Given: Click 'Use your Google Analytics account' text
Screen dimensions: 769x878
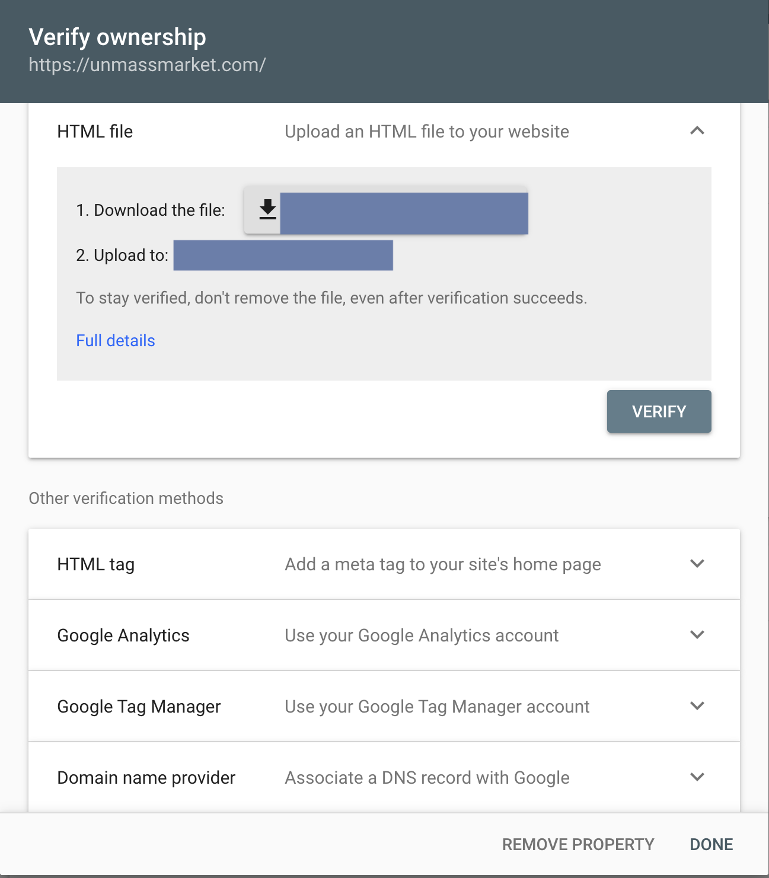Looking at the screenshot, I should (x=422, y=636).
